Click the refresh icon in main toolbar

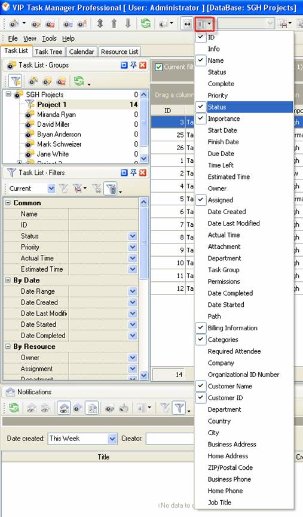click(x=145, y=23)
